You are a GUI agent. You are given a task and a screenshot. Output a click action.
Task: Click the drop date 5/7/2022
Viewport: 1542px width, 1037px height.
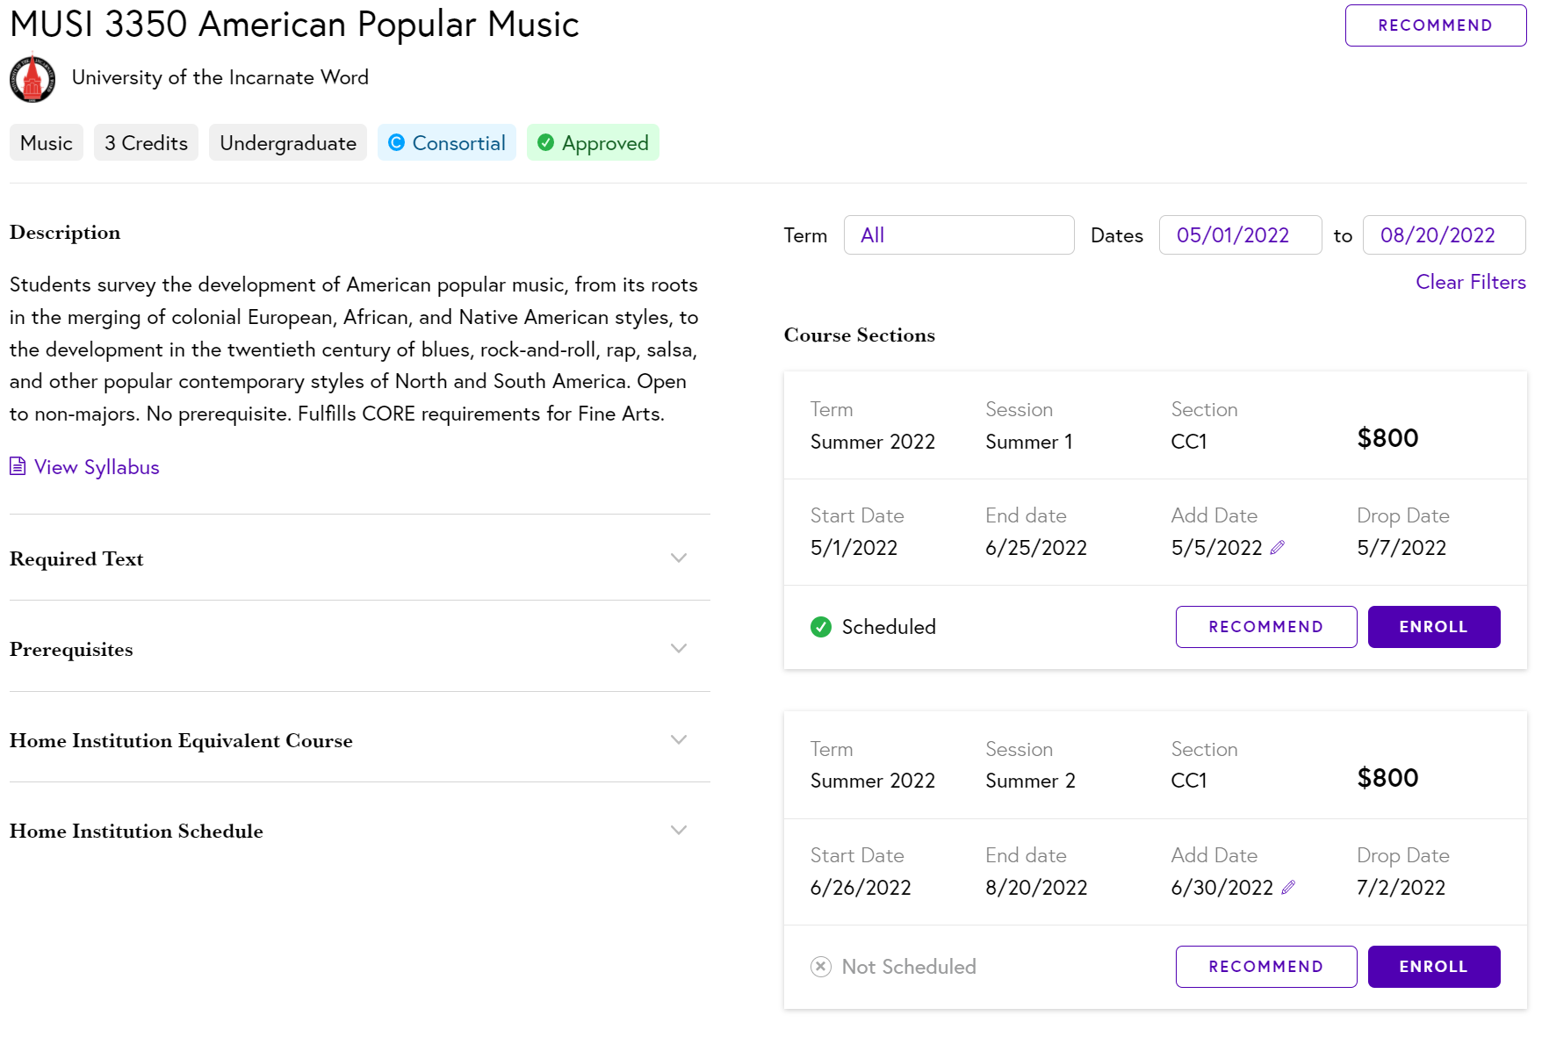tap(1401, 548)
